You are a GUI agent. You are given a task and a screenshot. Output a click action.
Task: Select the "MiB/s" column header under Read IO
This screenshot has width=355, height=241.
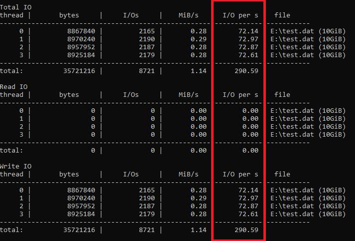point(188,94)
